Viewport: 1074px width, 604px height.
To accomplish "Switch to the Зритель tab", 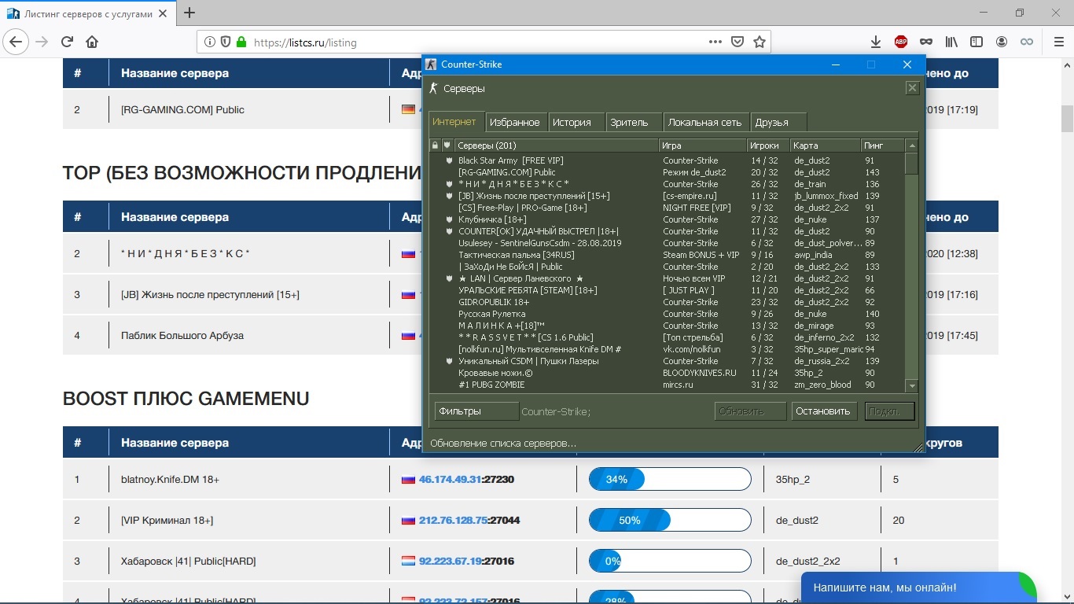I will (x=634, y=122).
